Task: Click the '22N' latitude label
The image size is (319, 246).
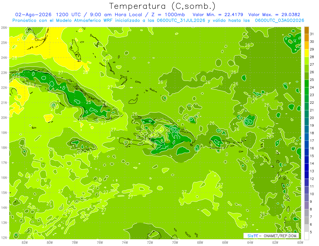Action: pyautogui.click(x=4, y=88)
